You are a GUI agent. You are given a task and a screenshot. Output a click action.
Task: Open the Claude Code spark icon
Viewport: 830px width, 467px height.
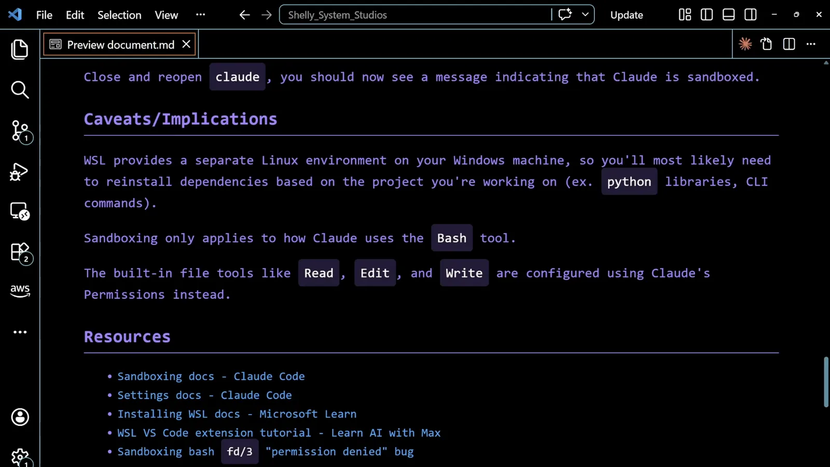(745, 44)
